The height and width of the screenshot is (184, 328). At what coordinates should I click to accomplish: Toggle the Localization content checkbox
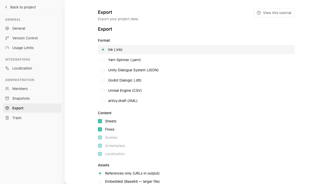pos(100,154)
